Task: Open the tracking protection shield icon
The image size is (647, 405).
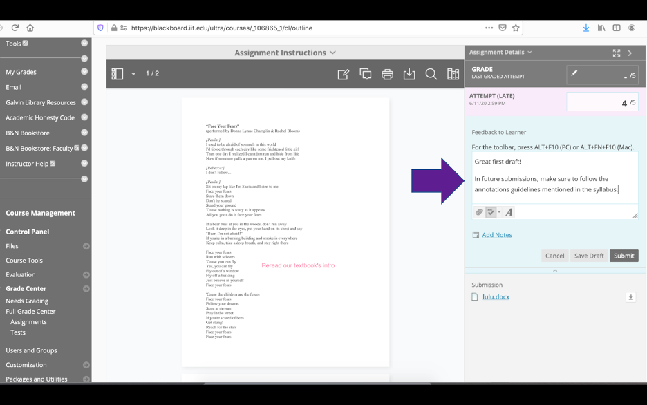Action: click(x=100, y=28)
